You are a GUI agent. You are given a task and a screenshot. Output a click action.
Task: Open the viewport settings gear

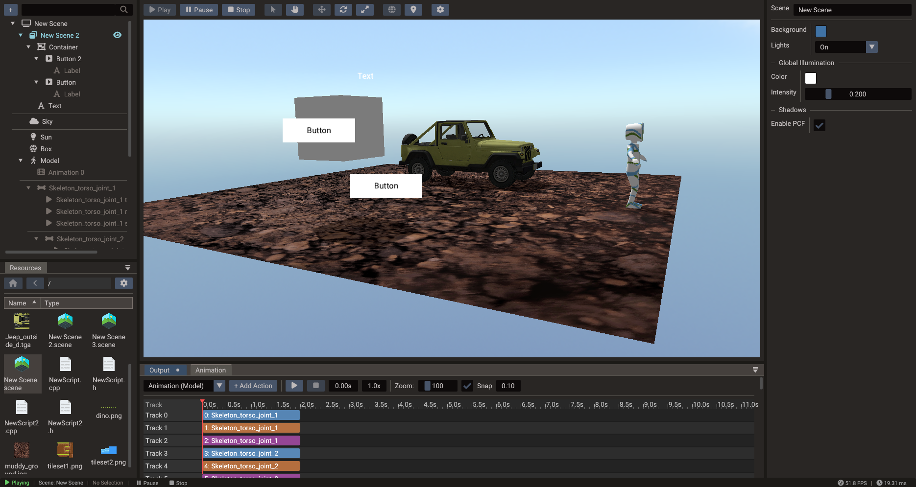[x=440, y=10]
